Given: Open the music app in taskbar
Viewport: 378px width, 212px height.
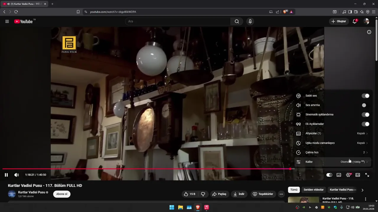Looking at the screenshot, I should (206, 207).
